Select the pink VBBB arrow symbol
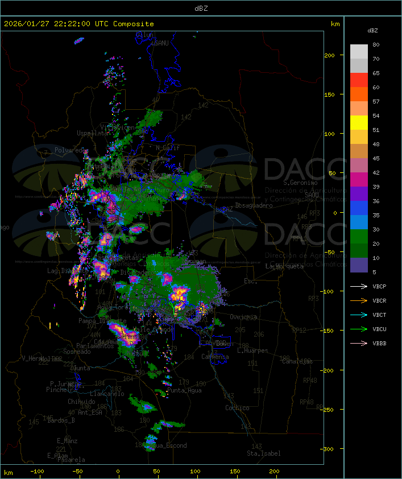Viewport: 402px width, 479px height. click(359, 343)
